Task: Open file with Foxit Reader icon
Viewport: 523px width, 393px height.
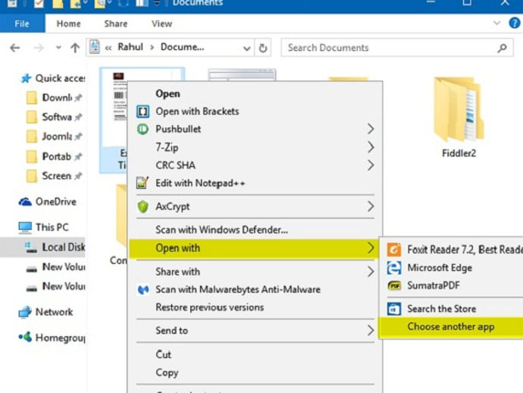Action: click(393, 249)
